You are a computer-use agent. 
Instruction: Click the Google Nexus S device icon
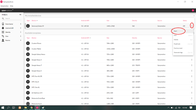pyautogui.click(x=28, y=71)
